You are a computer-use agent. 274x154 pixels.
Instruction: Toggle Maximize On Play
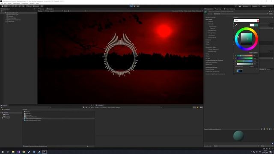pos(178,11)
